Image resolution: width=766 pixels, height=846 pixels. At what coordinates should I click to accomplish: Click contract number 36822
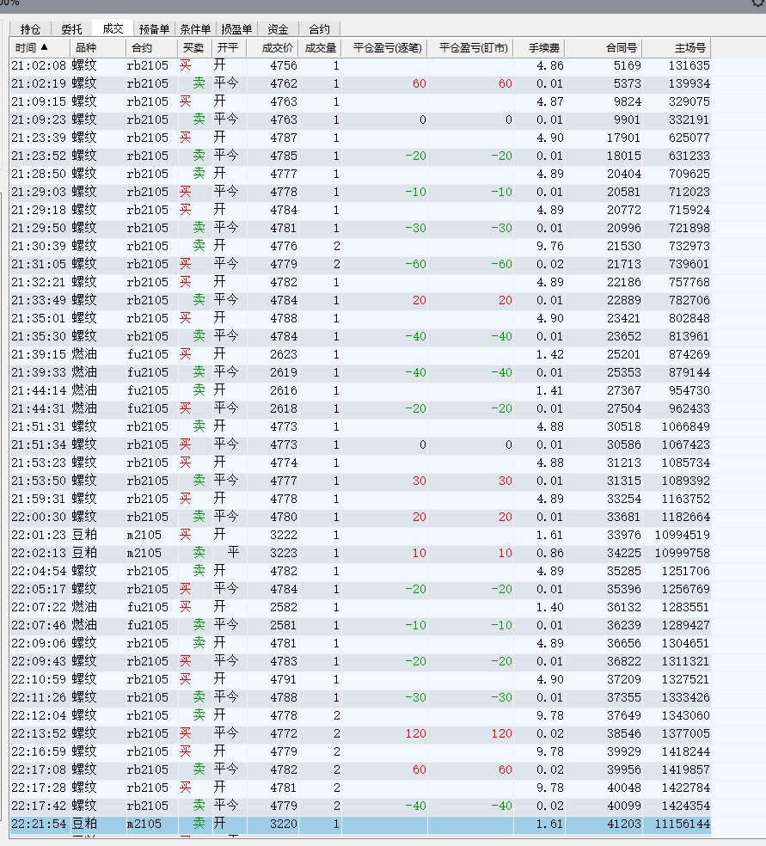[x=624, y=662]
